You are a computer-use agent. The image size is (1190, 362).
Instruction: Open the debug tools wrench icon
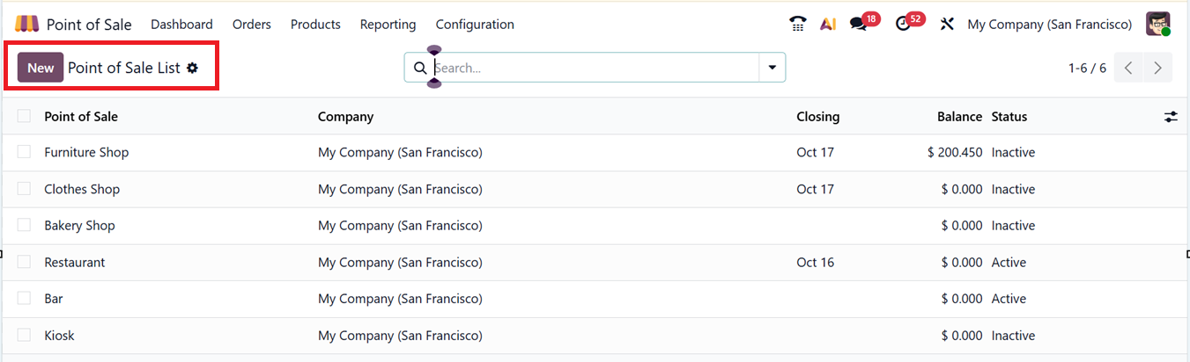coord(947,25)
